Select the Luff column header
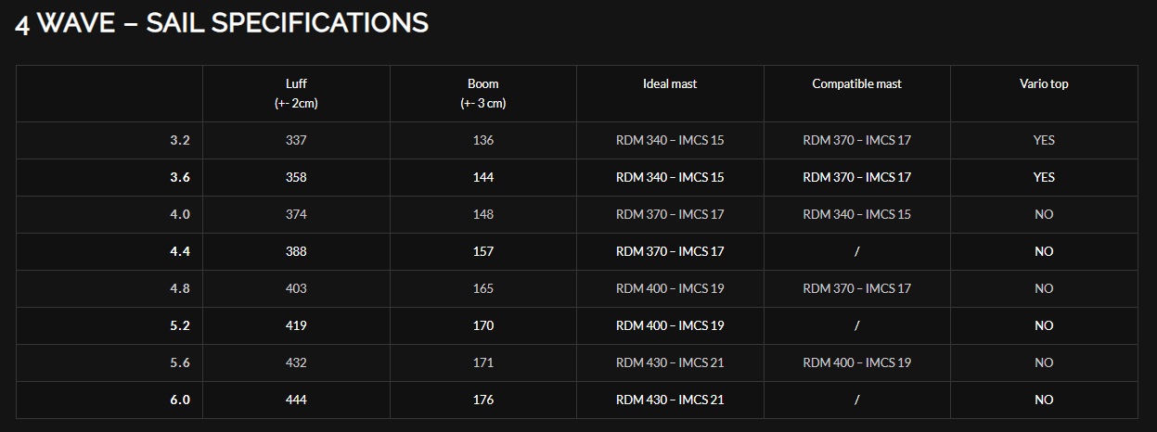The image size is (1157, 432). point(296,93)
